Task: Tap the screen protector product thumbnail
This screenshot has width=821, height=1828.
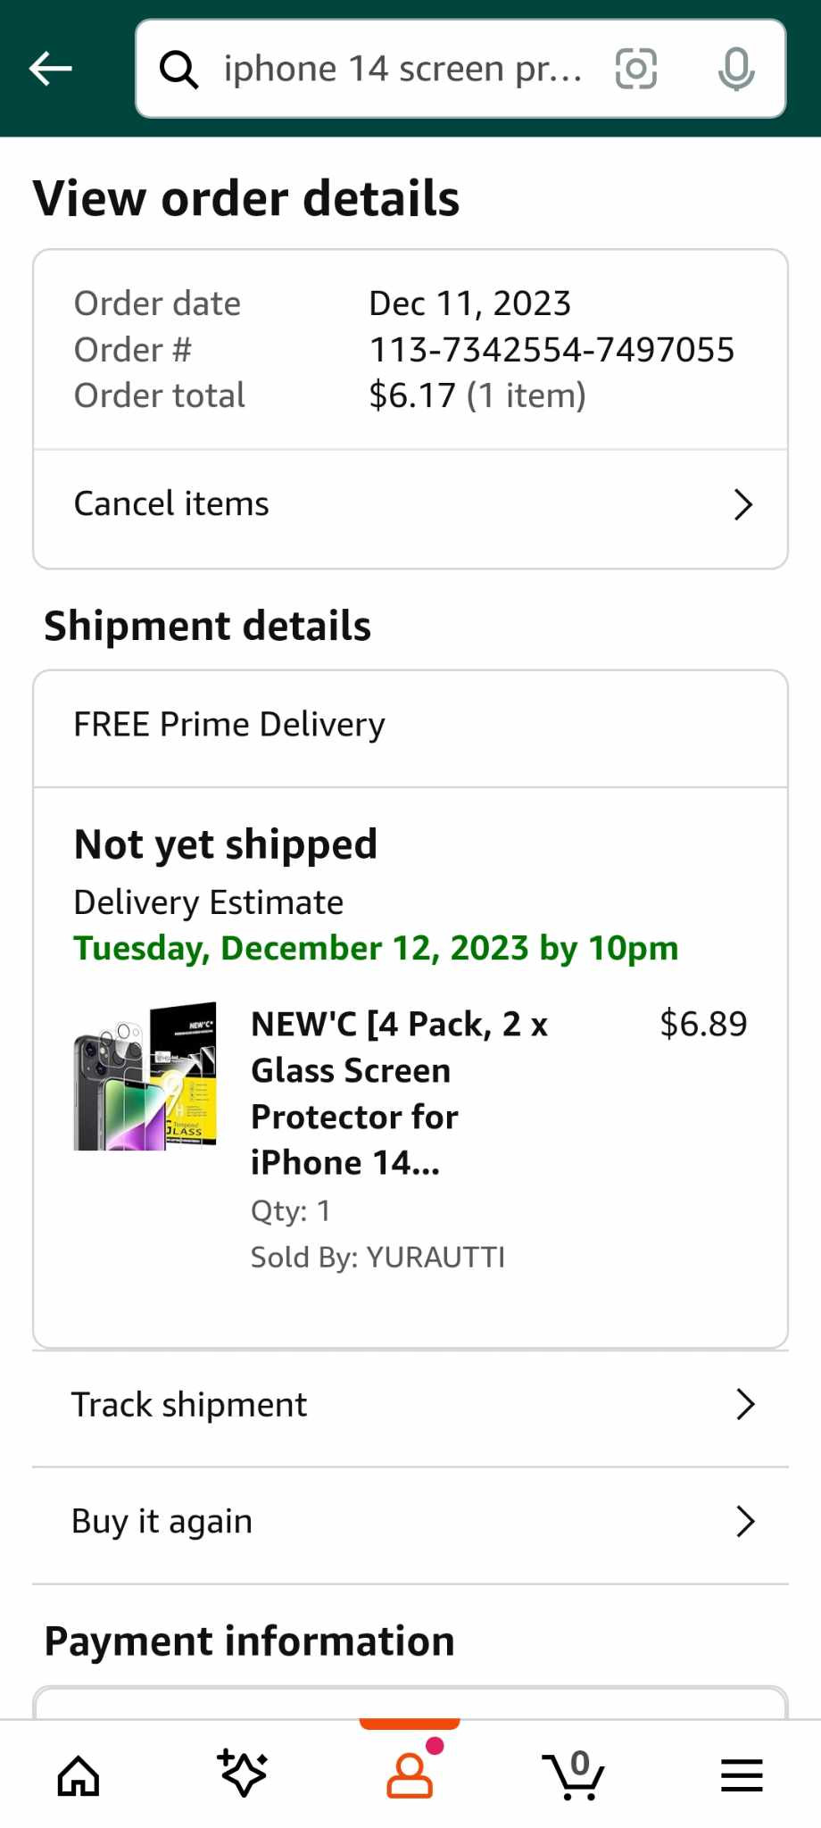Action: coord(145,1077)
